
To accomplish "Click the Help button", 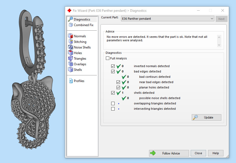I will click(x=215, y=153).
